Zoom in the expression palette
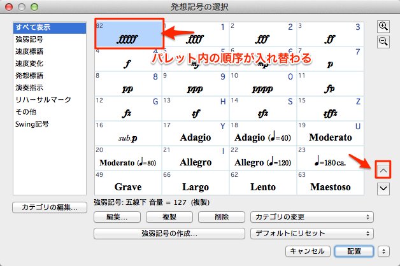400x266 pixels. click(x=383, y=27)
